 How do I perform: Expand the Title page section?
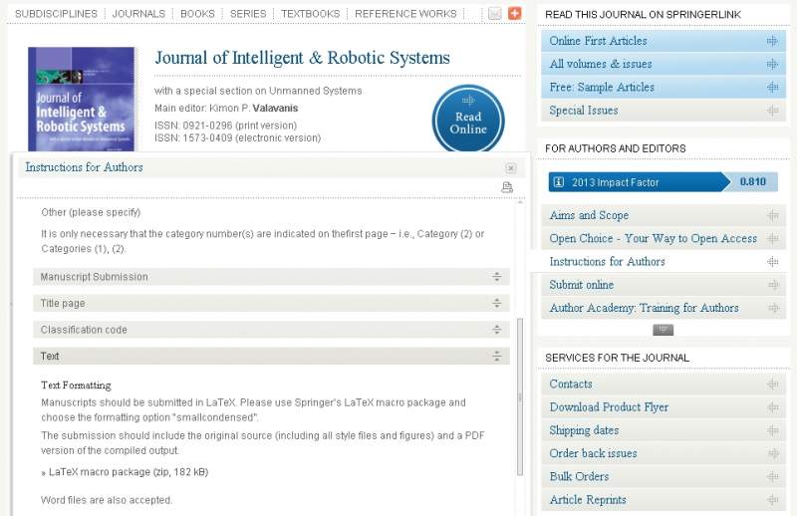[x=271, y=303]
